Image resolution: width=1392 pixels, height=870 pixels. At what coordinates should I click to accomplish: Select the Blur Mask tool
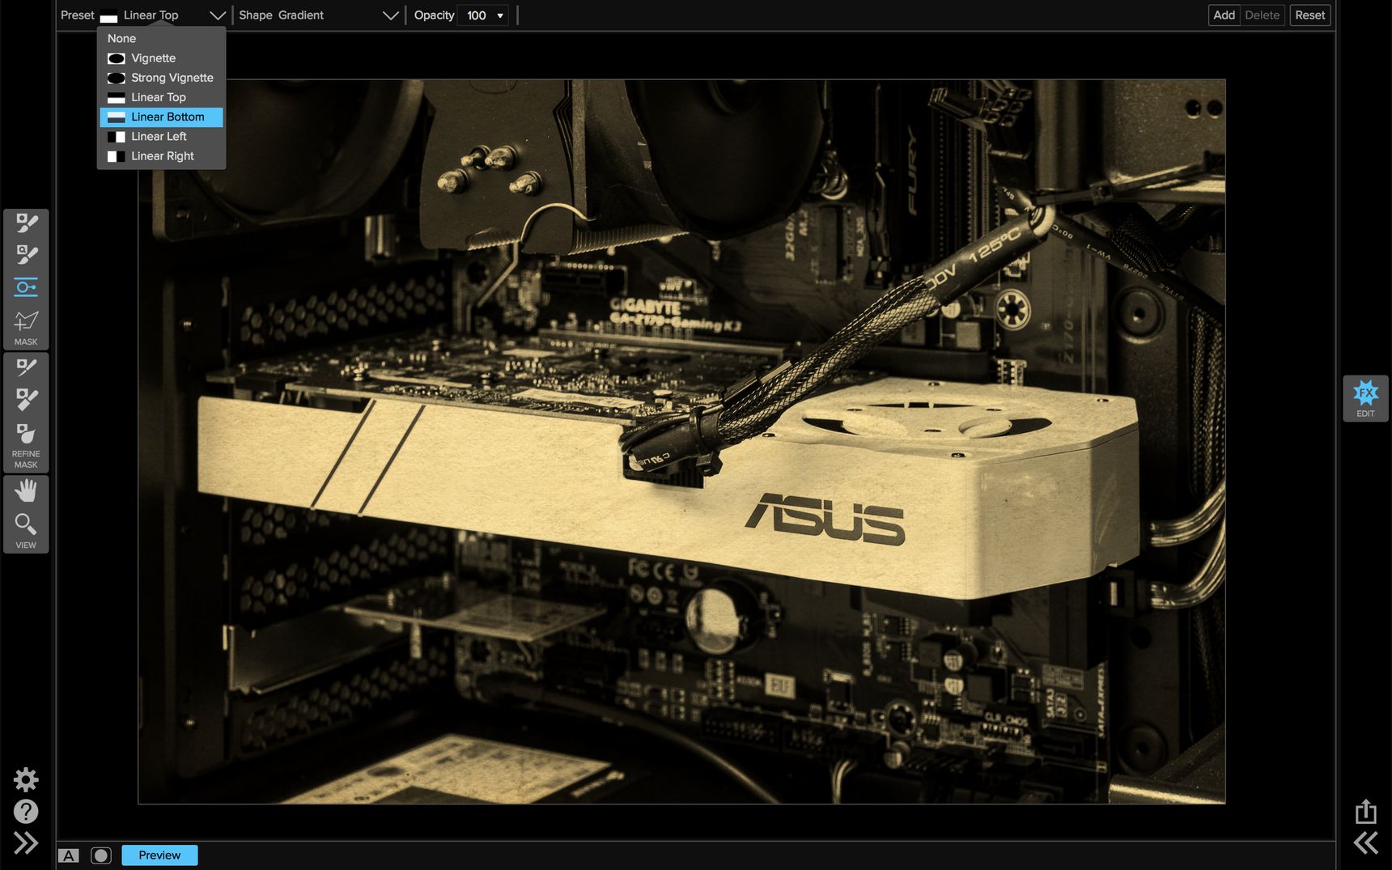pos(26,434)
